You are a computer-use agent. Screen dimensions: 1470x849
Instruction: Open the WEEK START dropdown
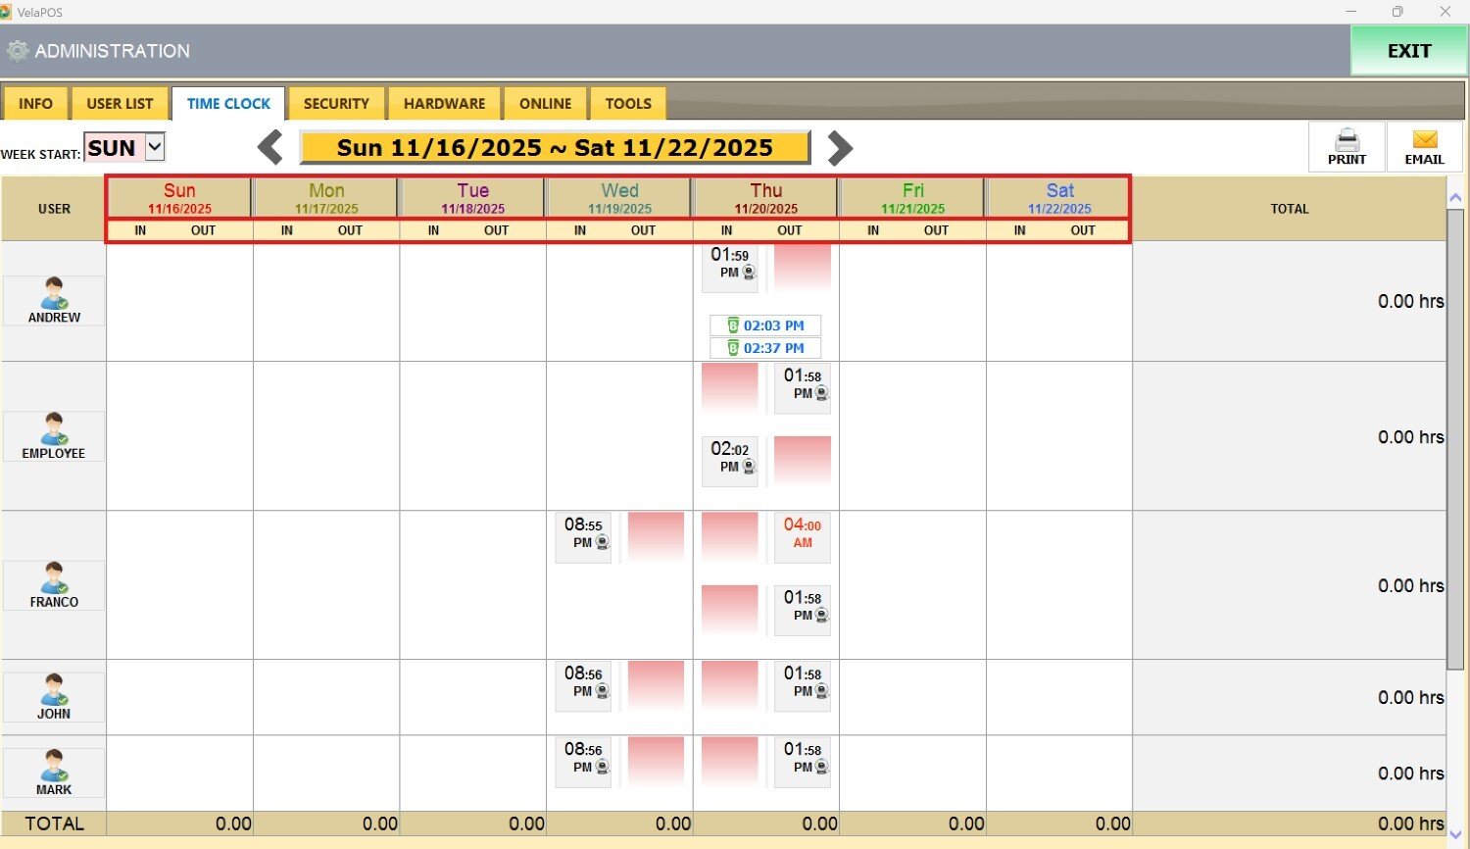(154, 147)
